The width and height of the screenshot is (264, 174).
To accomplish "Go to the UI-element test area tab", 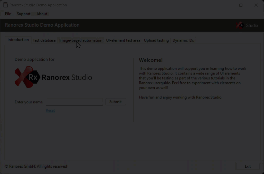I will [x=123, y=40].
